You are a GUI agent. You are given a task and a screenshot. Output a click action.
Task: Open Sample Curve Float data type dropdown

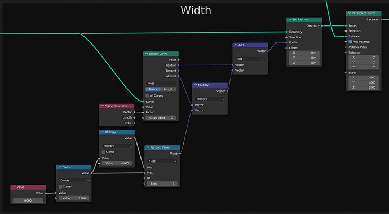161,84
